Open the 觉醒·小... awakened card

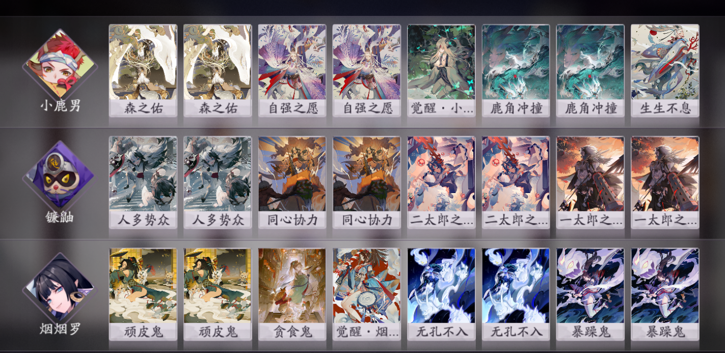(441, 71)
